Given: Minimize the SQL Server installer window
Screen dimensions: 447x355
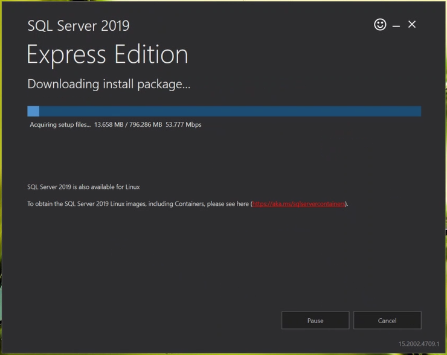Looking at the screenshot, I should point(396,26).
